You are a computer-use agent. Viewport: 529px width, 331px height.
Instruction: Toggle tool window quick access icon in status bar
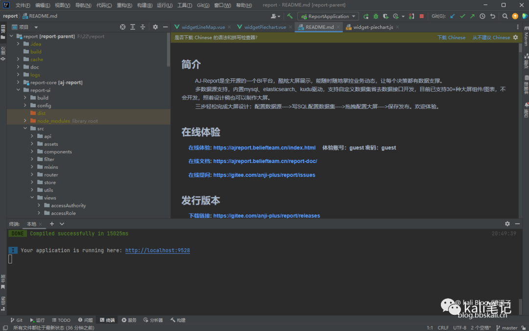[x=5, y=328]
